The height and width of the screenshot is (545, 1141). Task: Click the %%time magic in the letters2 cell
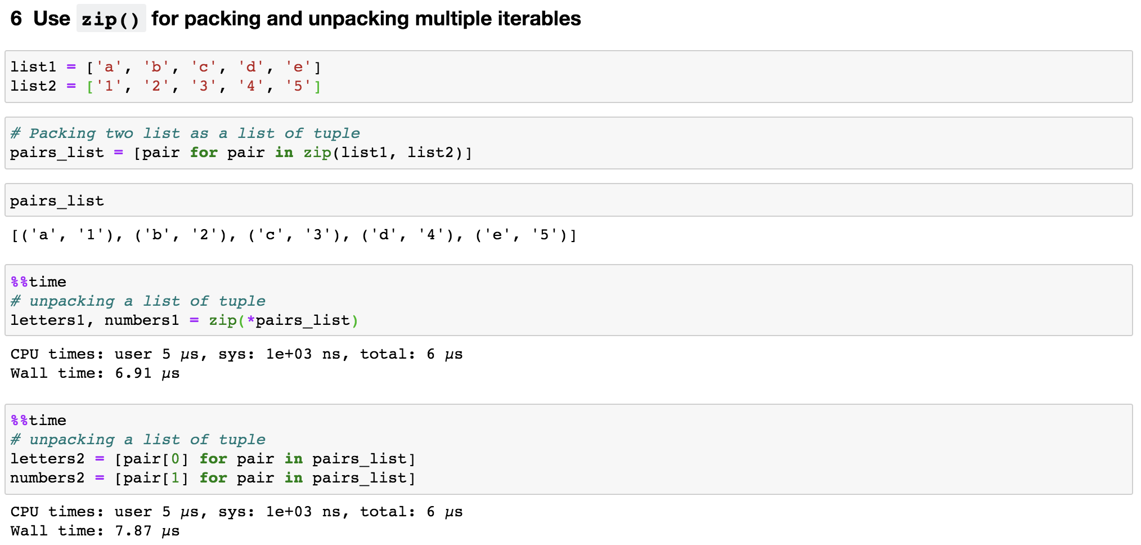click(38, 420)
